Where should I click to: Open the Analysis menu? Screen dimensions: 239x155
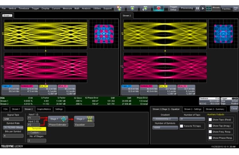click(x=86, y=8)
